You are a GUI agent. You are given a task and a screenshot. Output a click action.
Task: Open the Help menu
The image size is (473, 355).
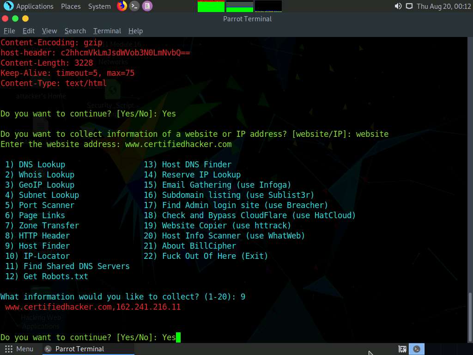[x=135, y=31]
